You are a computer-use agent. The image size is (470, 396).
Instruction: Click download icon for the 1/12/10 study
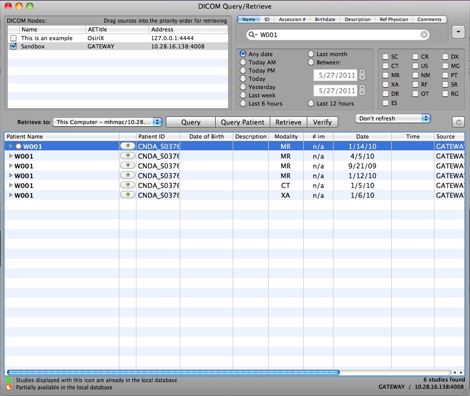click(x=127, y=176)
